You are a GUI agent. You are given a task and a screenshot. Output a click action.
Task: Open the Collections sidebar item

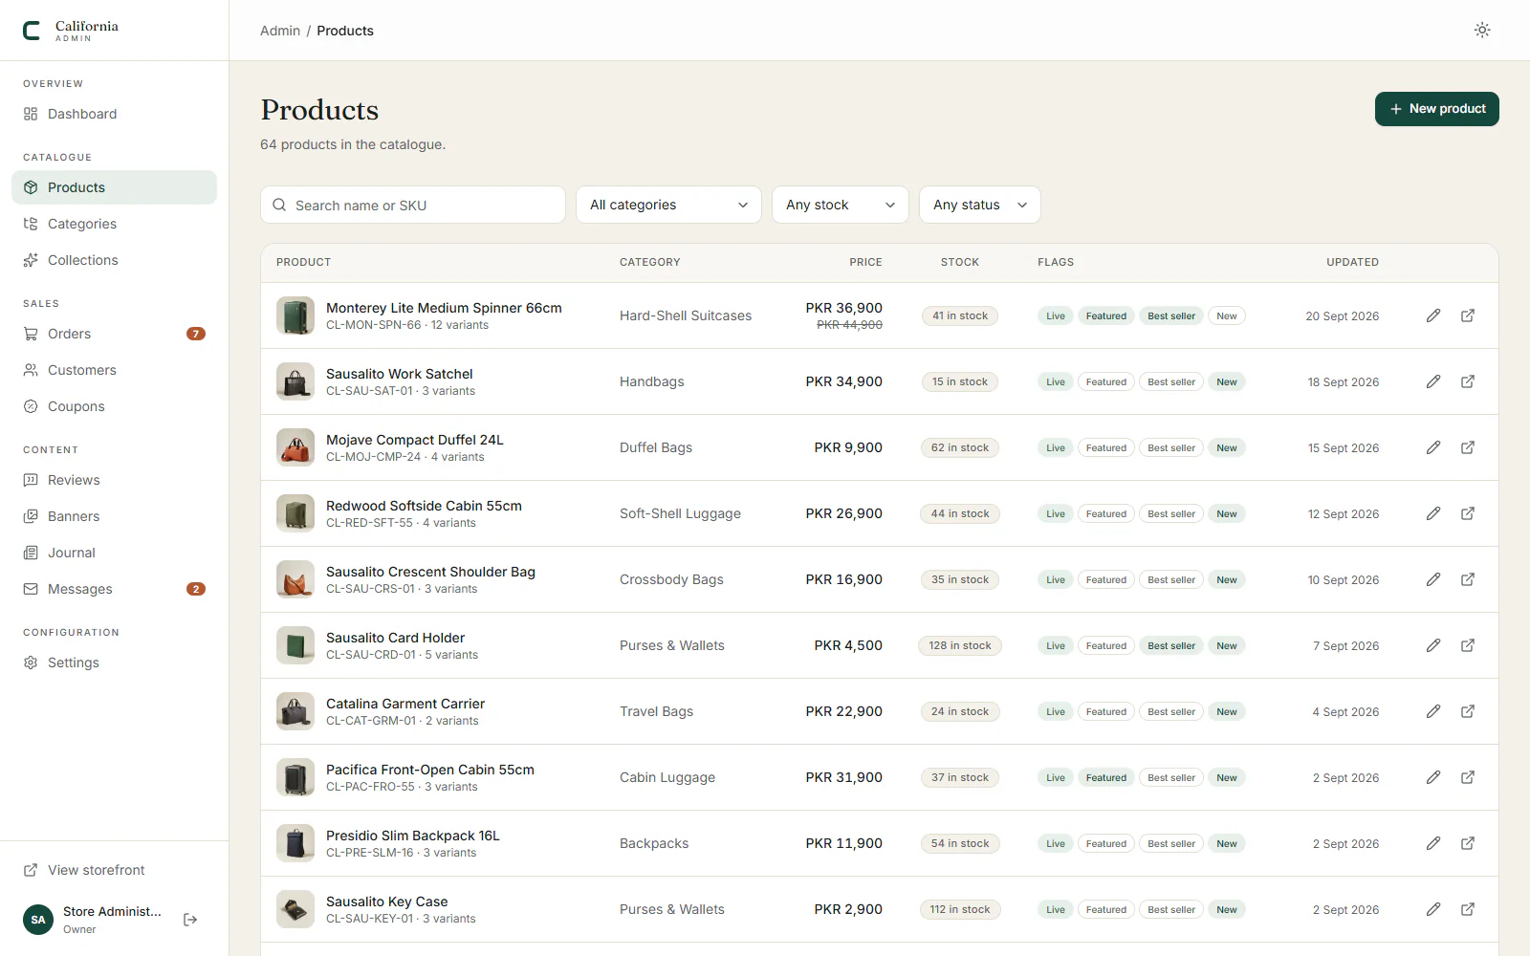pyautogui.click(x=115, y=260)
